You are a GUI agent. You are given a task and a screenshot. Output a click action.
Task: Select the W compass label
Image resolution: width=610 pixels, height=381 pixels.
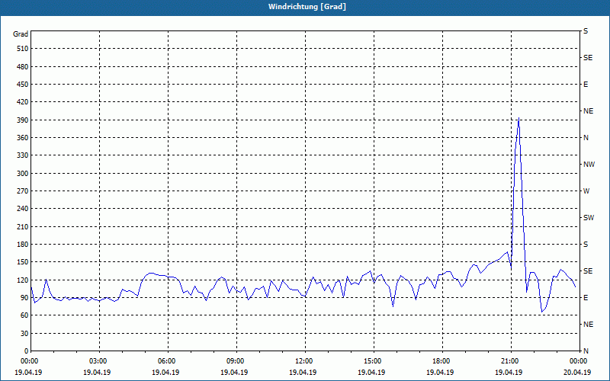[x=586, y=191]
